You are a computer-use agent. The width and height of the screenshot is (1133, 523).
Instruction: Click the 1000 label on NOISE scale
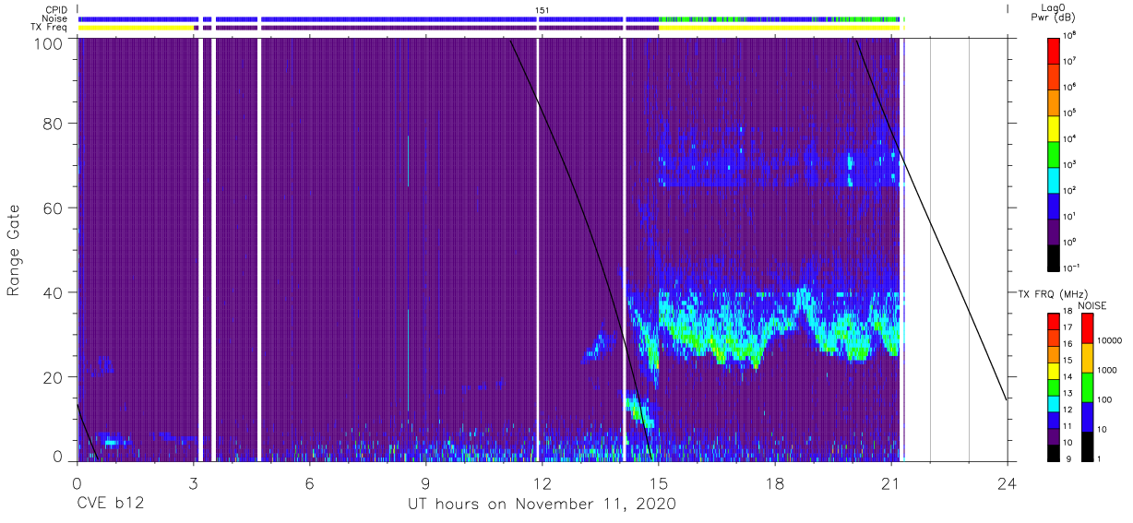[x=1109, y=371]
